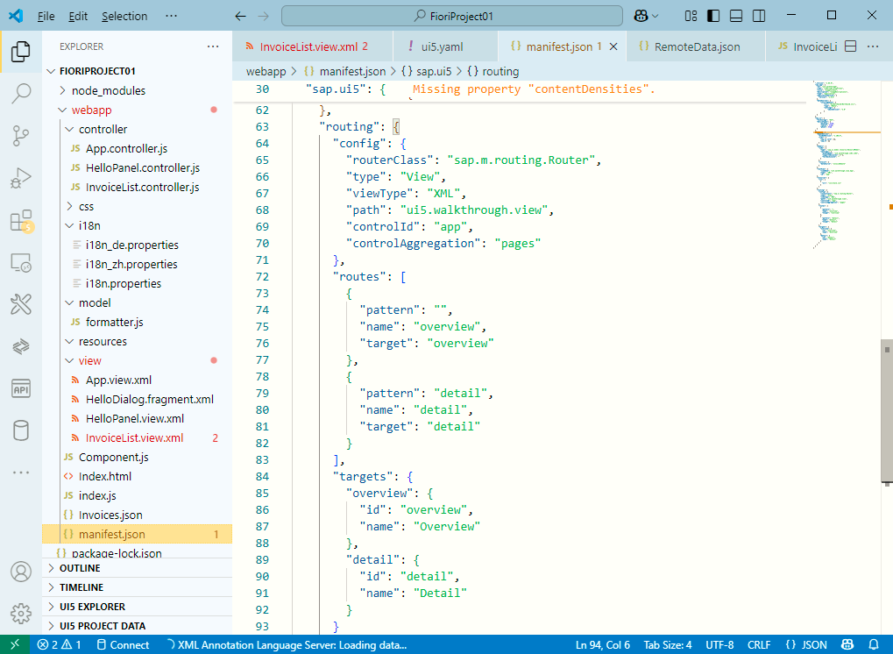
Task: Open the Search view icon
Action: 20,94
